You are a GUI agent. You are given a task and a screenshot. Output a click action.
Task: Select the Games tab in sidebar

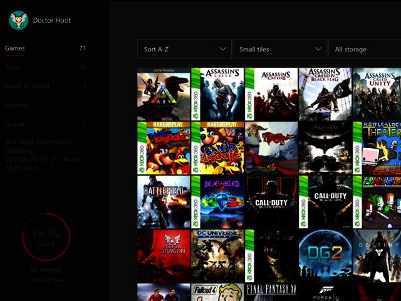coord(45,48)
